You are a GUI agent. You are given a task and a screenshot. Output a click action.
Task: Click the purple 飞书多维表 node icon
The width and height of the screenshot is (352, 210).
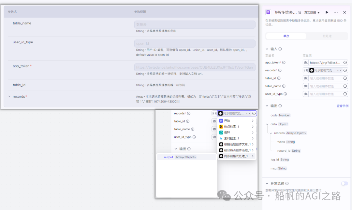pyautogui.click(x=268, y=12)
